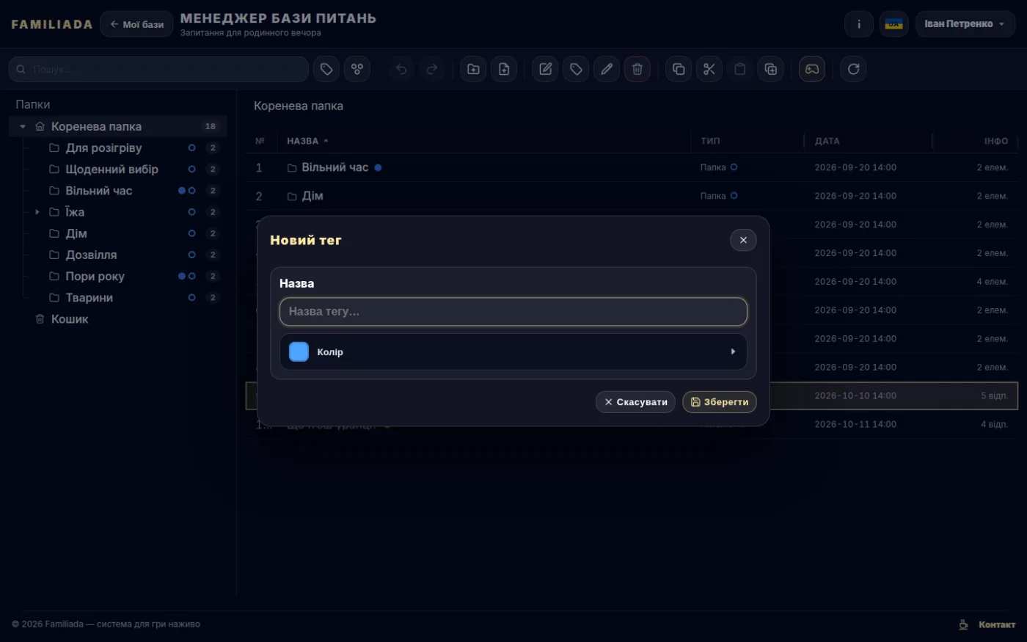Click the pencil rename icon
Image resolution: width=1027 pixels, height=642 pixels.
coord(606,69)
